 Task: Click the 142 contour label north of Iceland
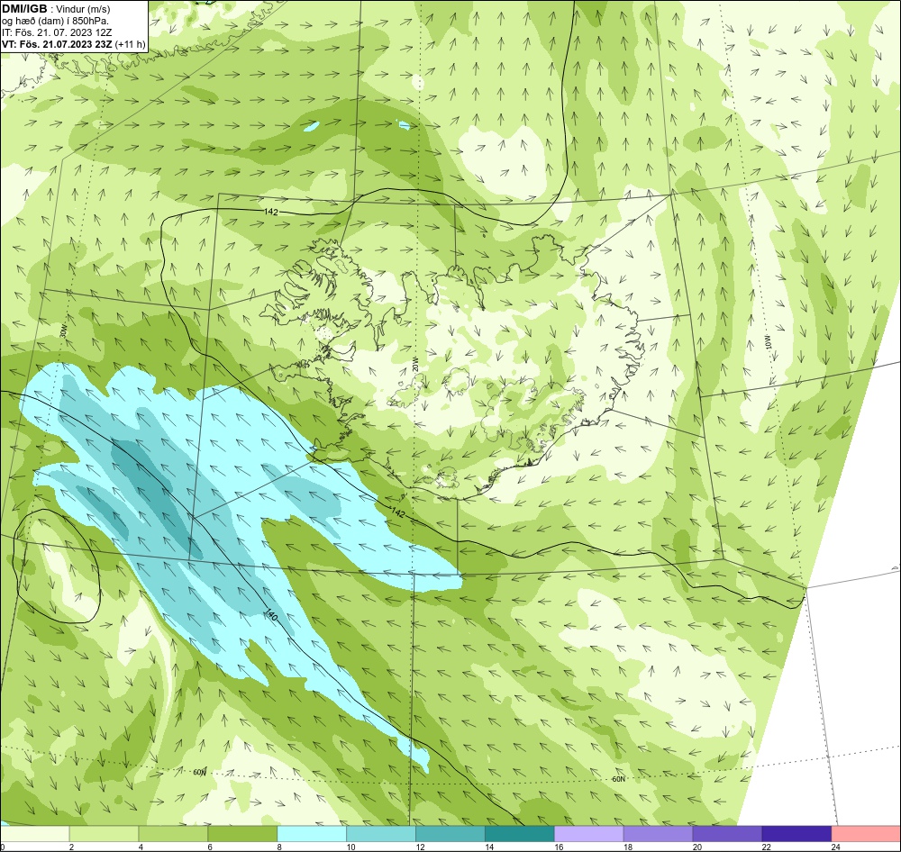[x=271, y=212]
